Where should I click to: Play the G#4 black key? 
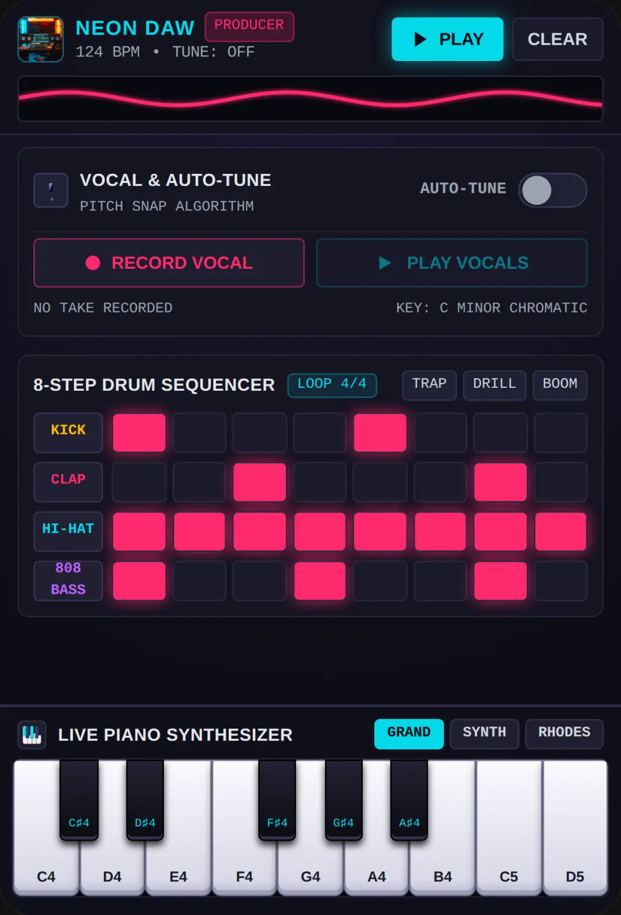(x=343, y=800)
